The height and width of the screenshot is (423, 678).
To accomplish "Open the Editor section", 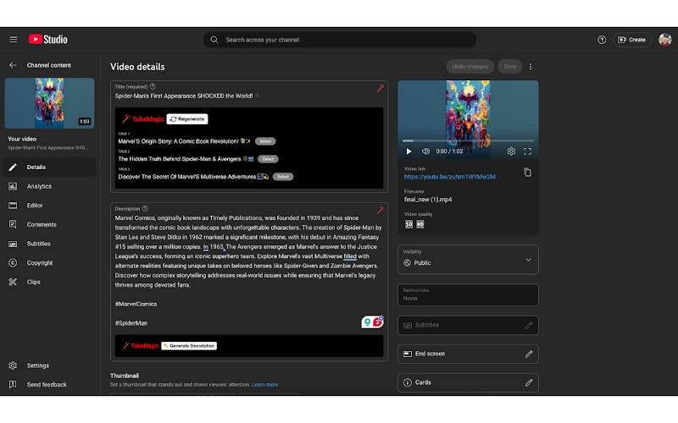I will click(x=49, y=206).
